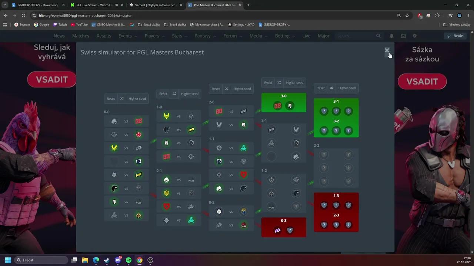The width and height of the screenshot is (474, 266).
Task: Open the HLTV inbox envelope icon
Action: [403, 36]
